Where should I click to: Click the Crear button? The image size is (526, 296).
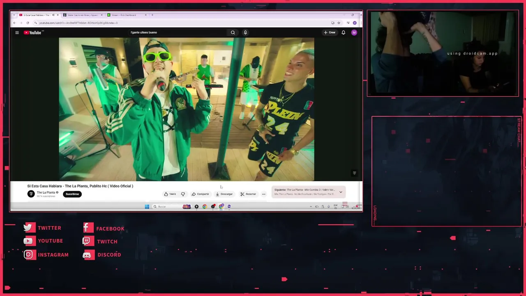330,32
